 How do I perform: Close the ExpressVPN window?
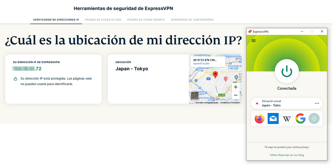click(322, 32)
